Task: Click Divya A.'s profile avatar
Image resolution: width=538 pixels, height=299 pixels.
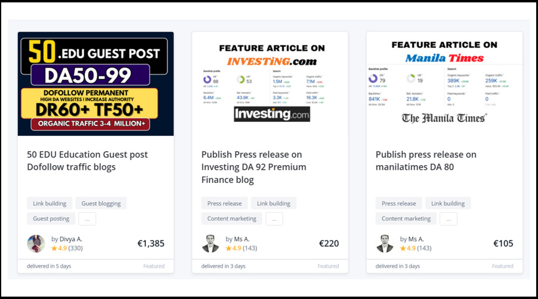Action: pos(36,243)
